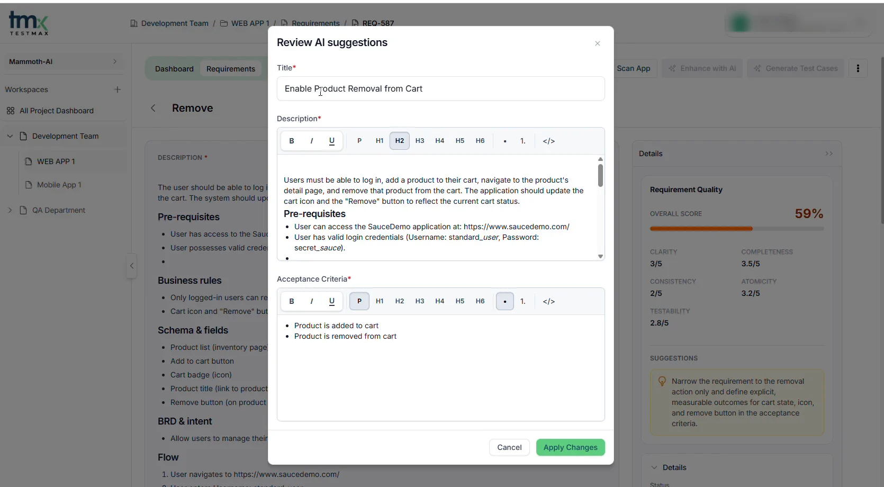The image size is (884, 487).
Task: Insert code block in Description editor
Action: pyautogui.click(x=549, y=141)
